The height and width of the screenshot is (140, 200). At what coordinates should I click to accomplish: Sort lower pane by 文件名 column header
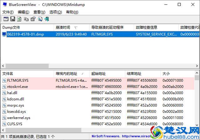point(27,74)
